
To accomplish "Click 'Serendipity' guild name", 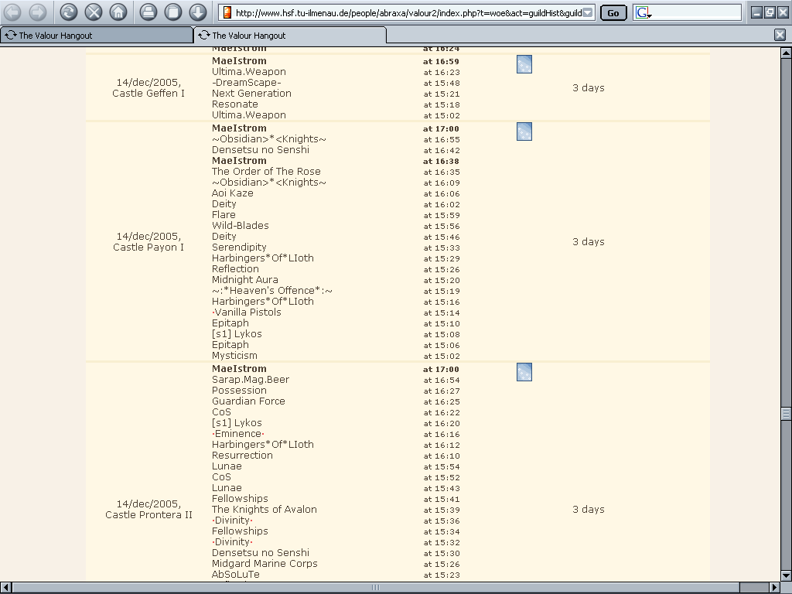I will click(x=239, y=247).
